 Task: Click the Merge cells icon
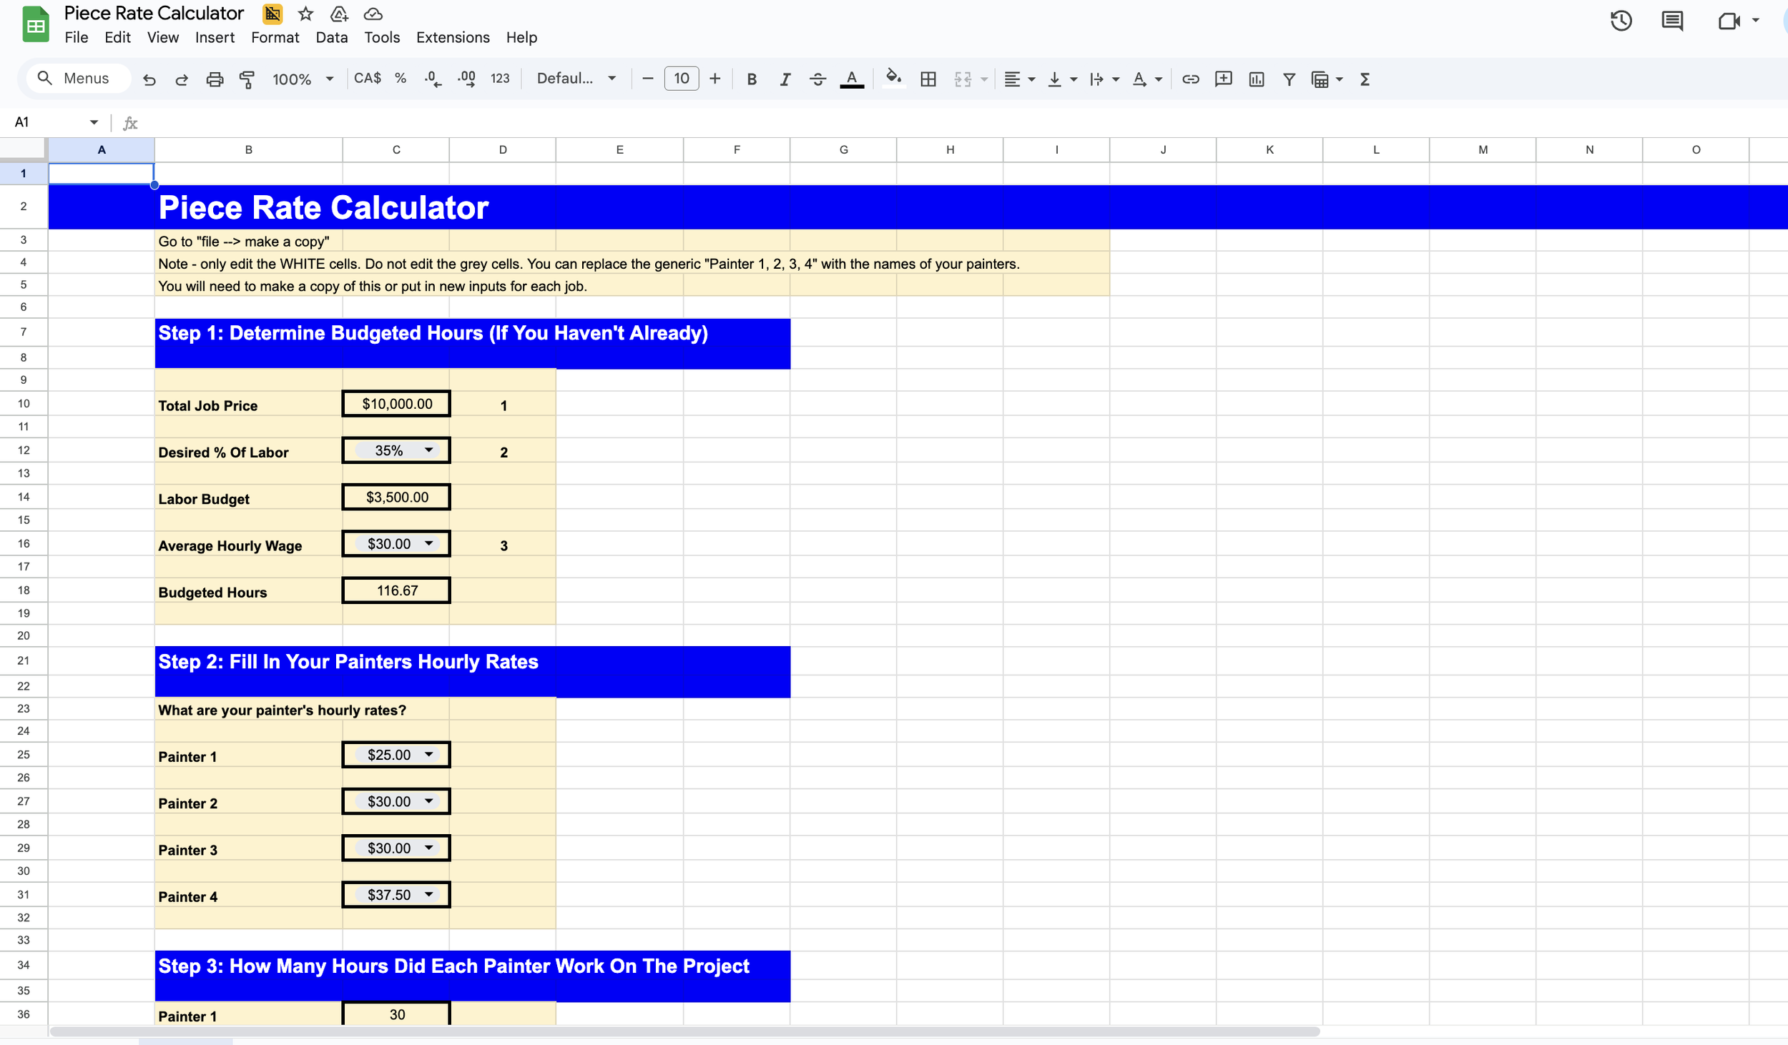(963, 79)
